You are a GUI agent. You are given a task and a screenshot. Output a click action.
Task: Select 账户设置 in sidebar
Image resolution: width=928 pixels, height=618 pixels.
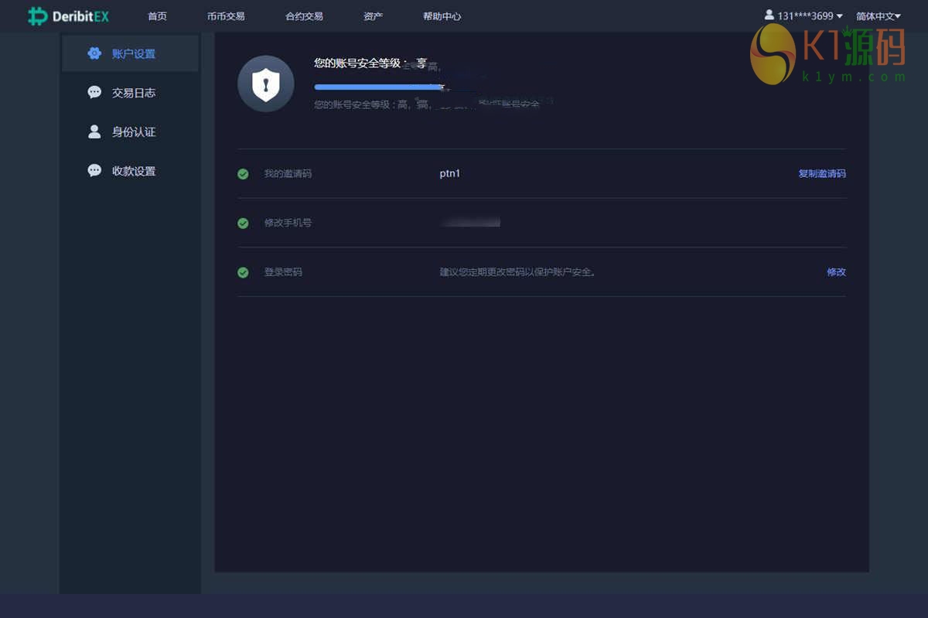(x=130, y=53)
